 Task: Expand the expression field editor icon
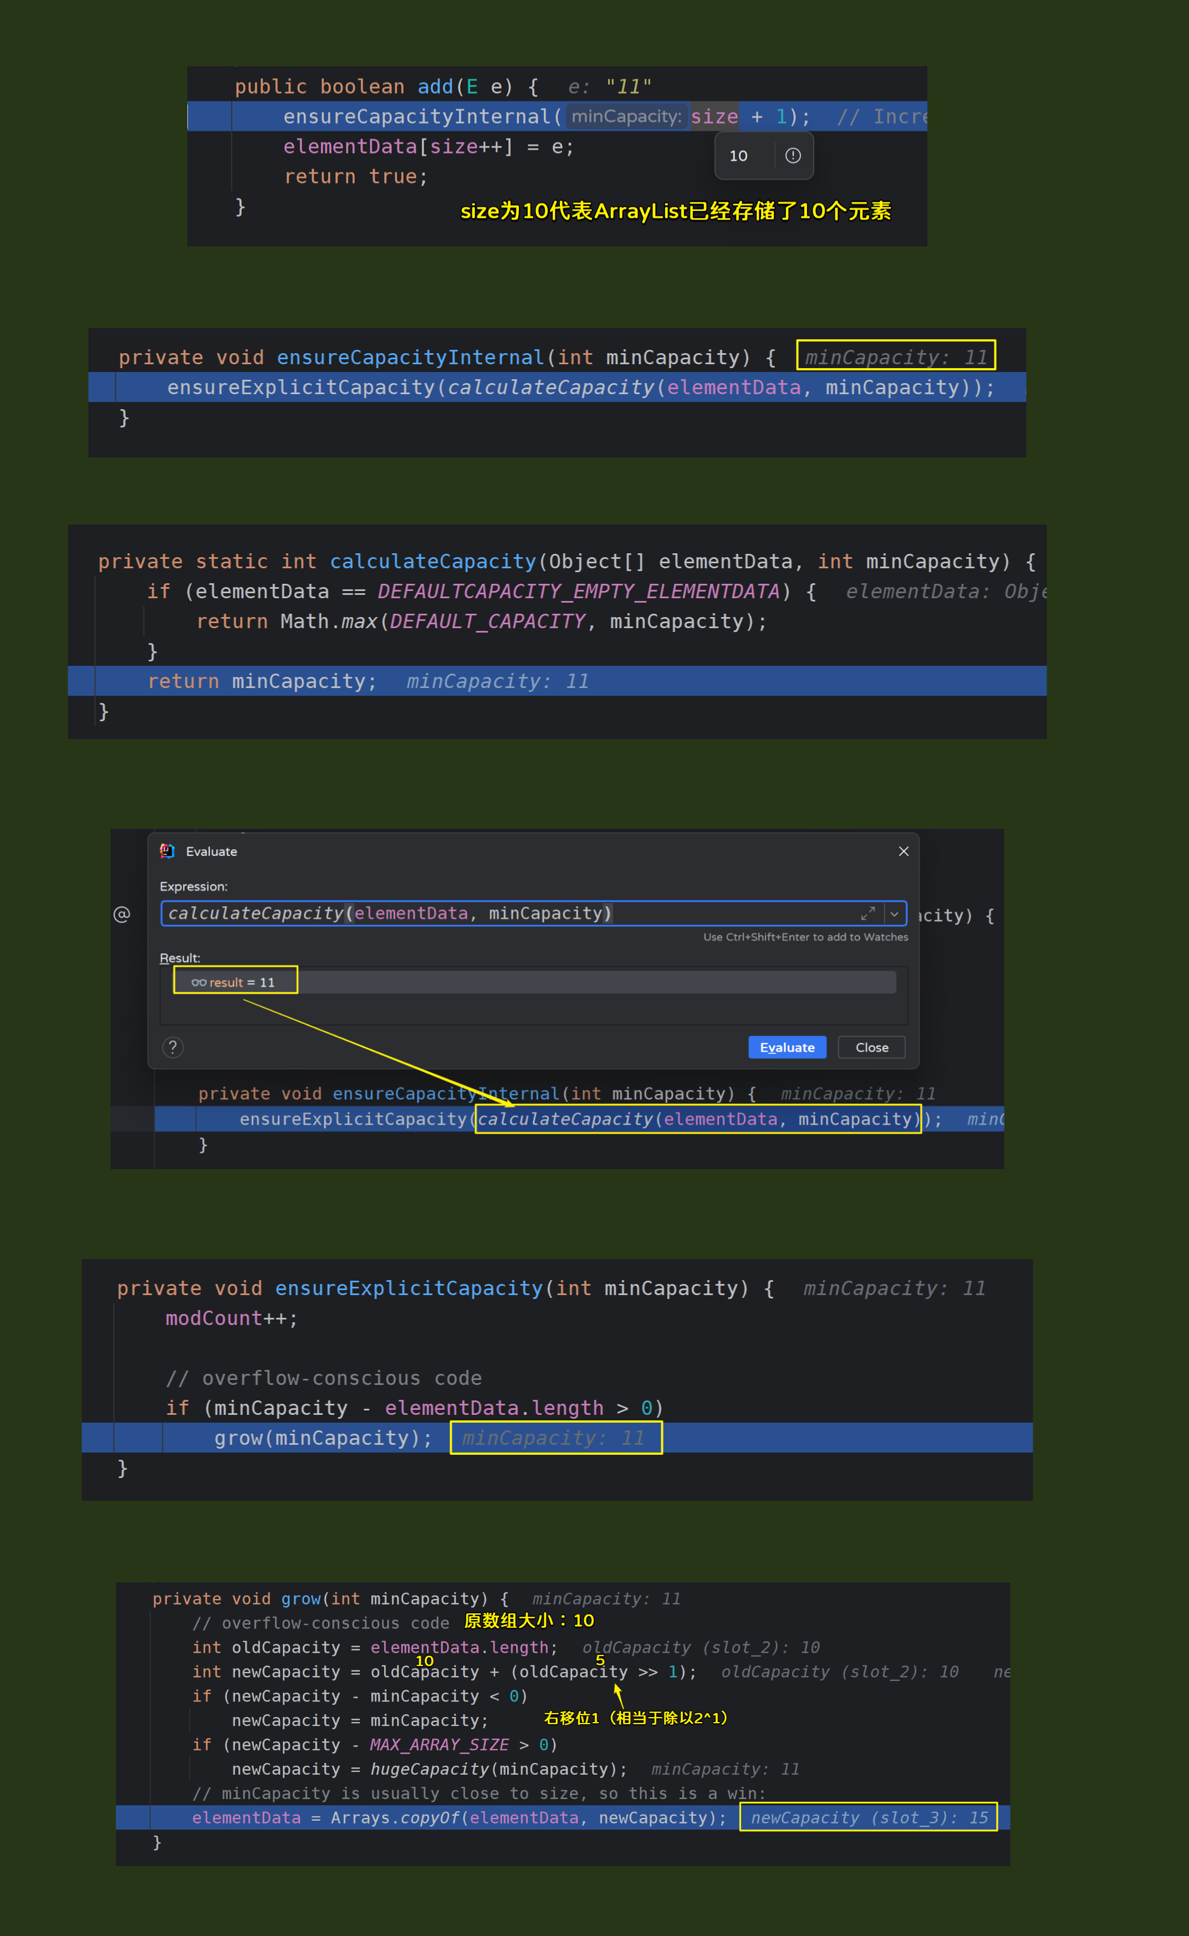(867, 913)
